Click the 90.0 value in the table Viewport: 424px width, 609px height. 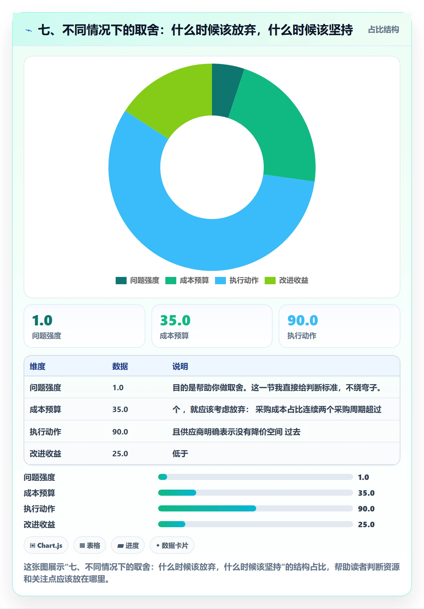pos(120,432)
